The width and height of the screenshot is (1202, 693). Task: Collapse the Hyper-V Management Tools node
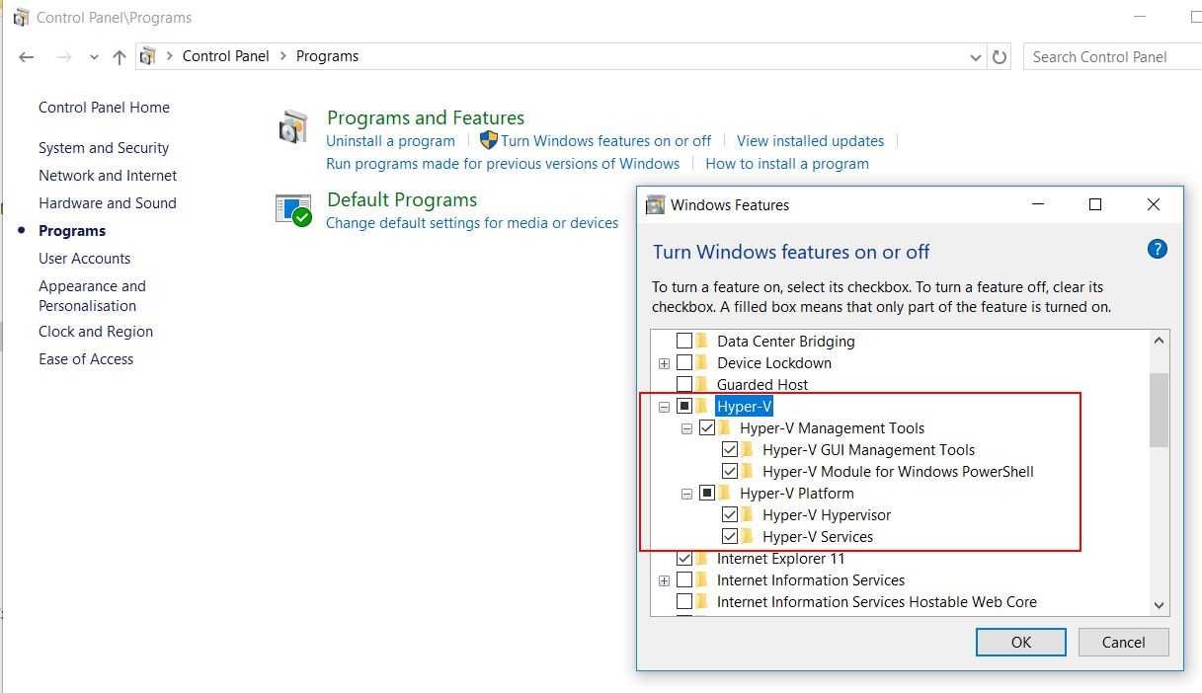[686, 427]
